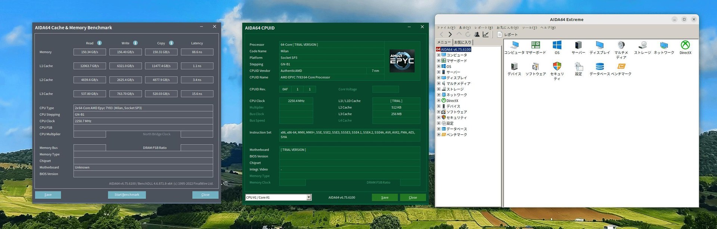
Task: Click the Copy info icon in benchmark window
Action: click(171, 43)
